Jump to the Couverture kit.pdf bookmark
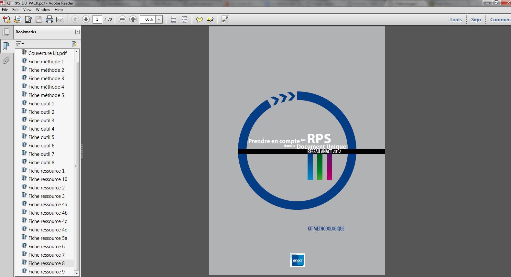The width and height of the screenshot is (511, 277). pos(48,53)
